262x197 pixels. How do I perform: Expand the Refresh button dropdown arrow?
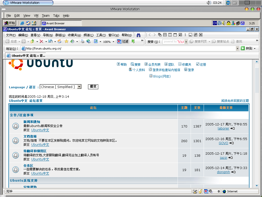pos(55,42)
